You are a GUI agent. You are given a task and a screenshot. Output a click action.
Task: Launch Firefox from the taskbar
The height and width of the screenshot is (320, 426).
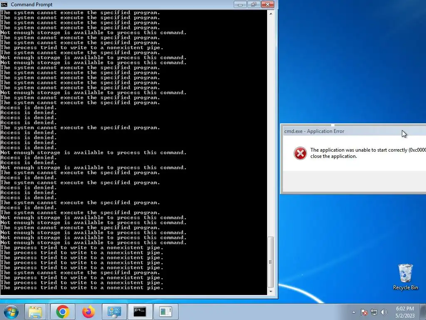(88, 312)
